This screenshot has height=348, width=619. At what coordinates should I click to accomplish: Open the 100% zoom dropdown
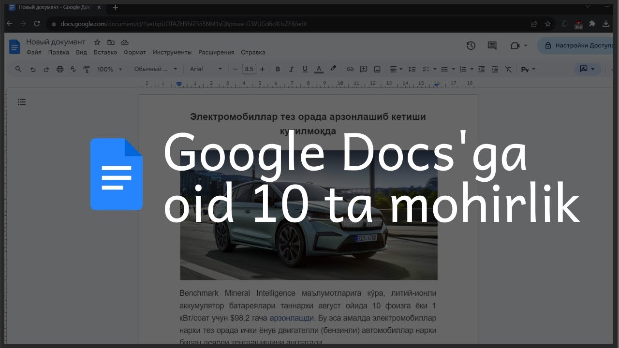(x=110, y=69)
